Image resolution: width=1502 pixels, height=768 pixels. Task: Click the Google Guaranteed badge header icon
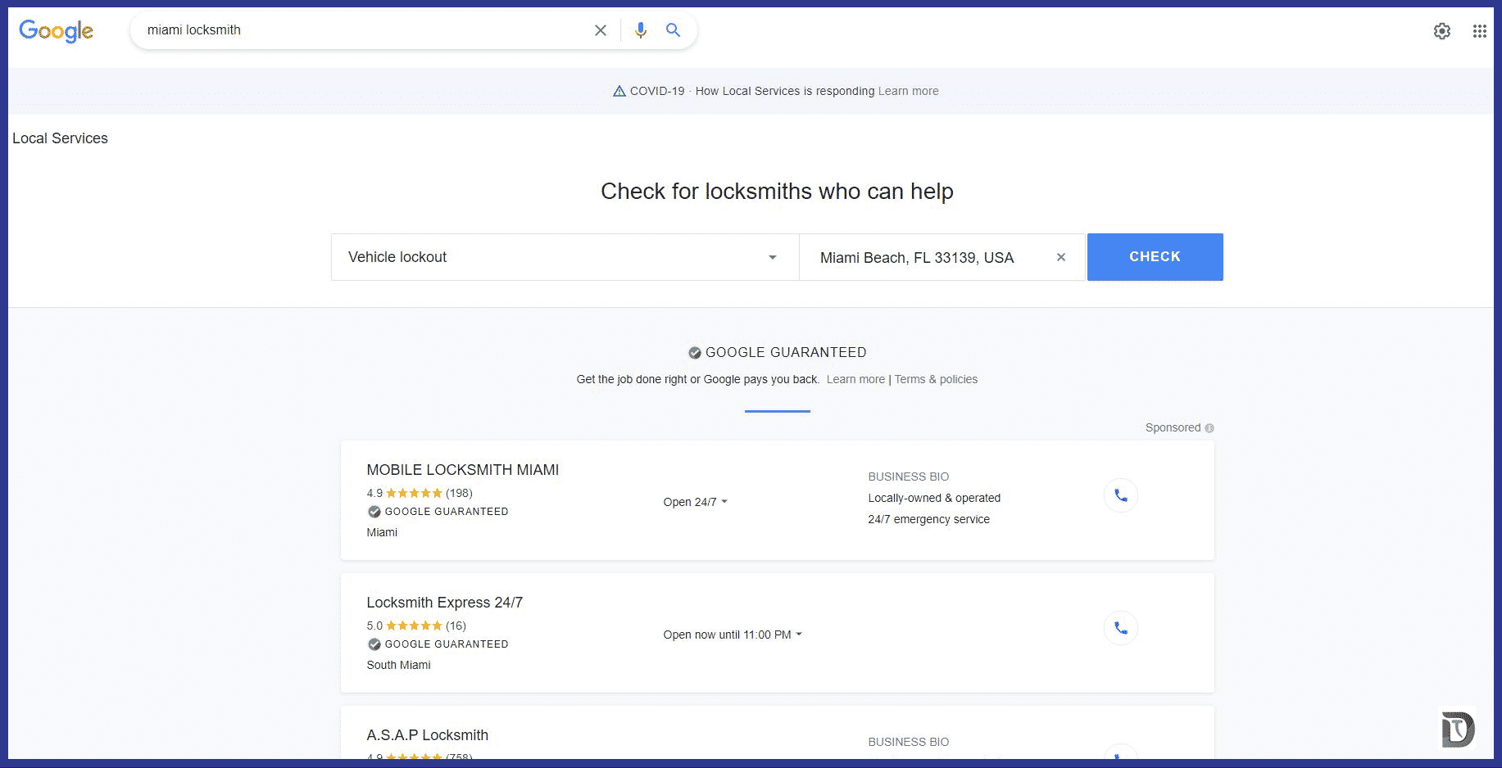coord(694,353)
